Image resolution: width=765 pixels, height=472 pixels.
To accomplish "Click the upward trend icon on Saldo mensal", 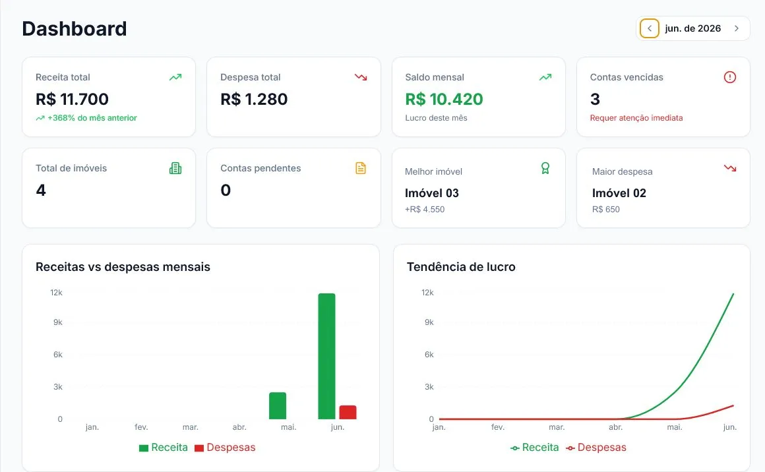I will (545, 77).
